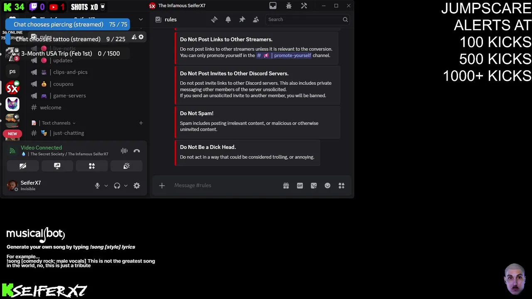The width and height of the screenshot is (532, 299).
Task: Open the GIF picker
Action: pyautogui.click(x=300, y=186)
